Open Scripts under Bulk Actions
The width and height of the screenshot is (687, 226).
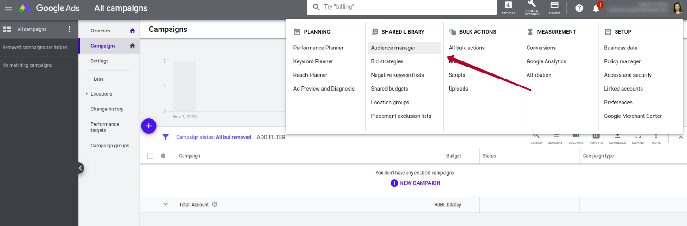click(457, 75)
